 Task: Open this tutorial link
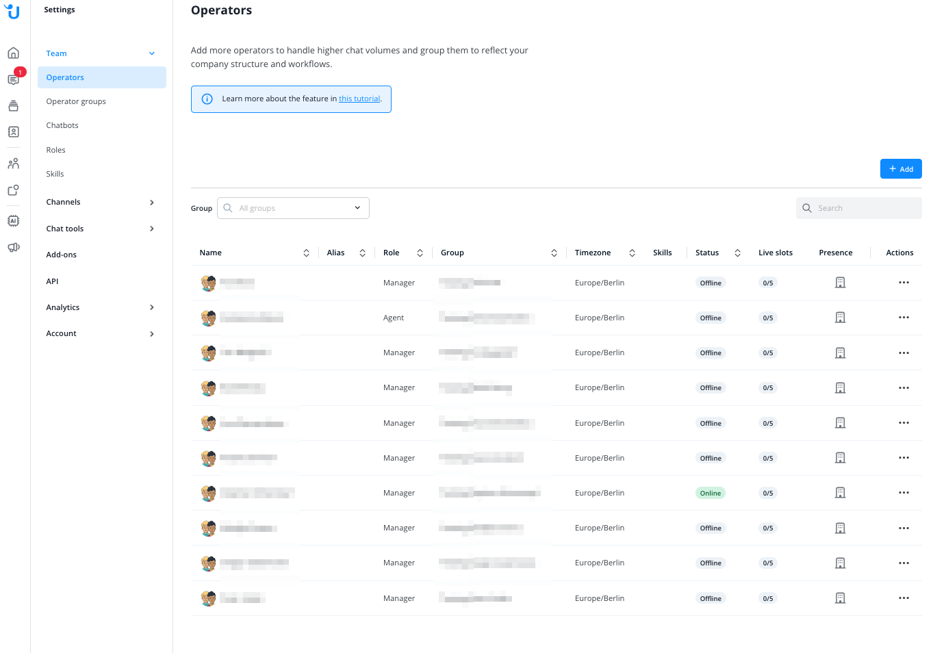pyautogui.click(x=359, y=98)
